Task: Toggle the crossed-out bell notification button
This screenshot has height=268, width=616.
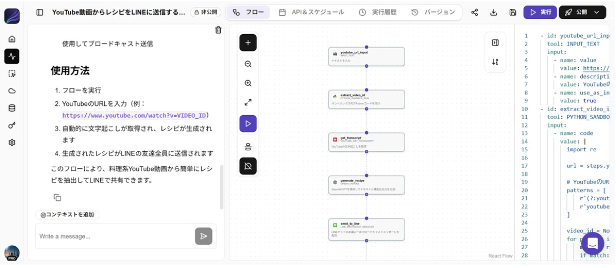Action: click(x=248, y=166)
